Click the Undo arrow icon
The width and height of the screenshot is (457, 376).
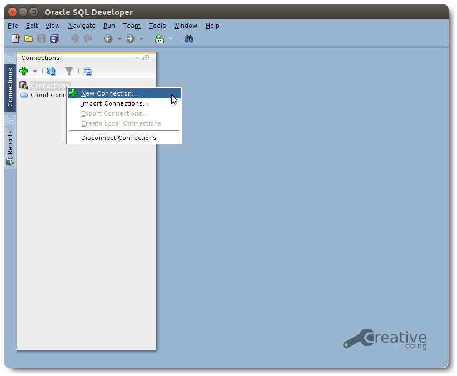click(x=74, y=38)
